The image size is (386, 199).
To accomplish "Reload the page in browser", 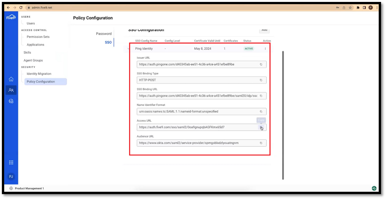I will click(21, 8).
